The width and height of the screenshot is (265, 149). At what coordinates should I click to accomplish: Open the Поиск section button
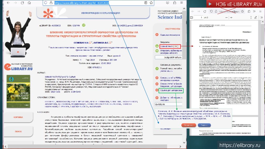[x=18, y=131]
